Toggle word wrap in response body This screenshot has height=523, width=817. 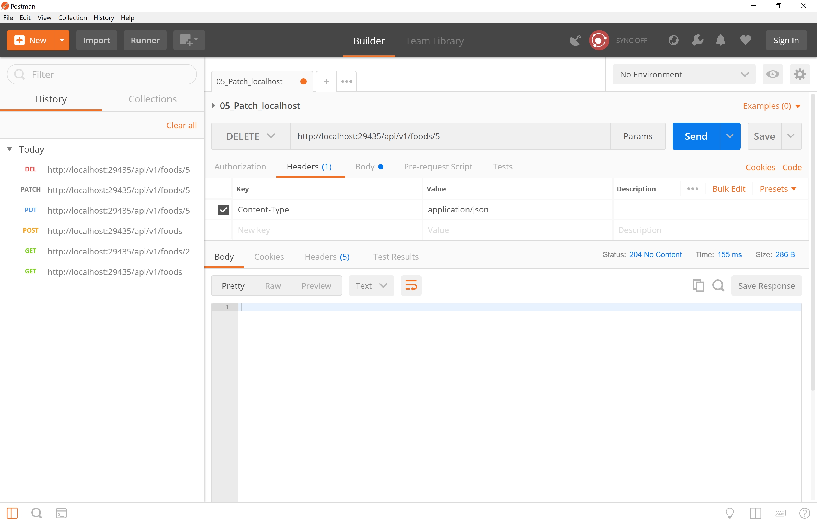click(411, 286)
